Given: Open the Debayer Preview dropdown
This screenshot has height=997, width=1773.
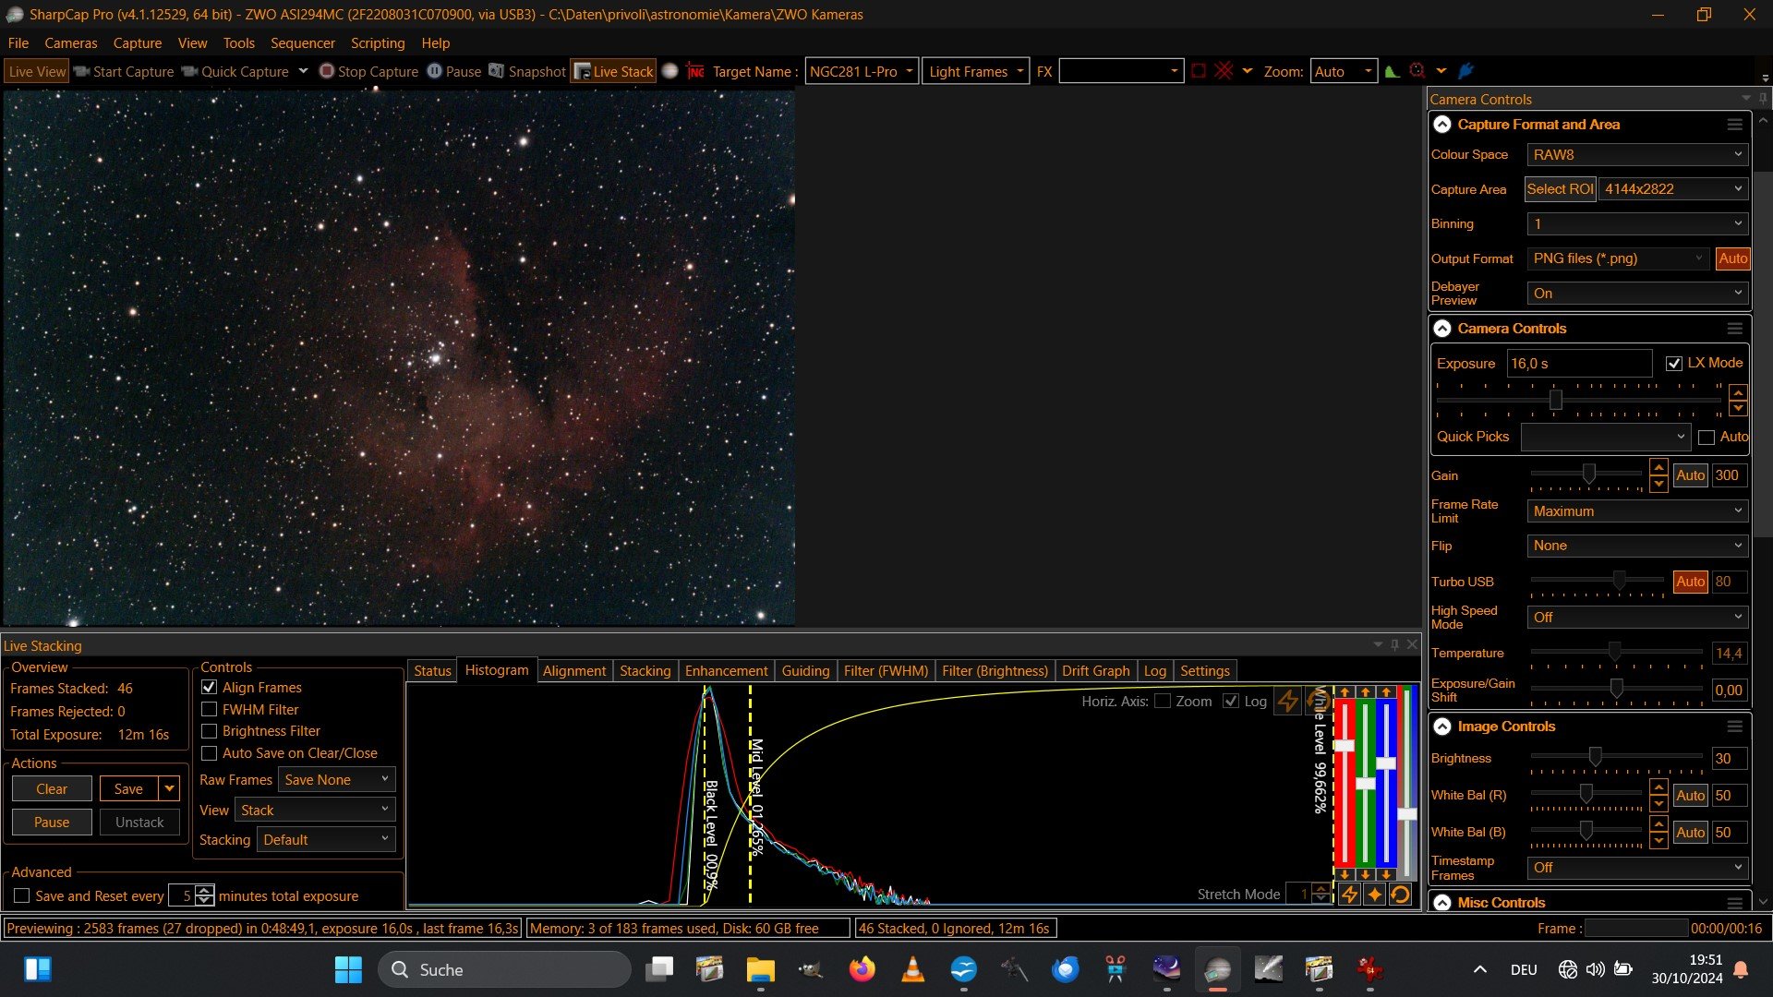Looking at the screenshot, I should click(1637, 294).
